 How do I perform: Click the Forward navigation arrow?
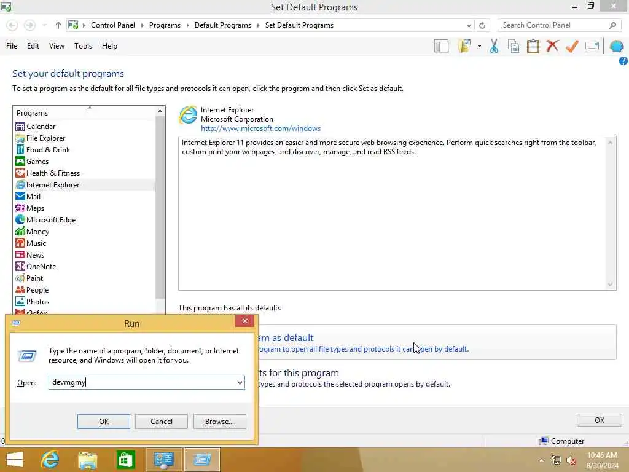point(29,25)
